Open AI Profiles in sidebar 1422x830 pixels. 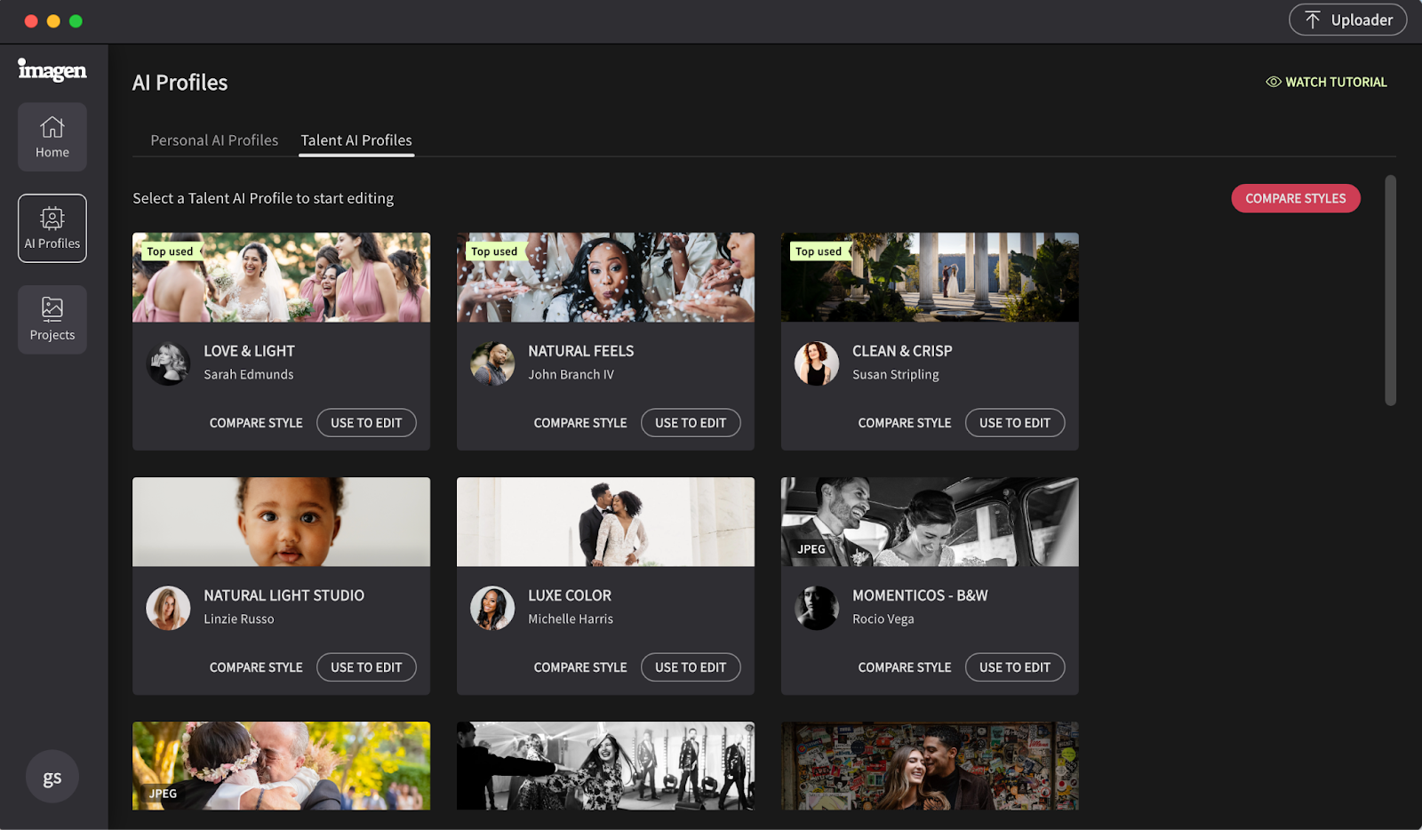[52, 228]
